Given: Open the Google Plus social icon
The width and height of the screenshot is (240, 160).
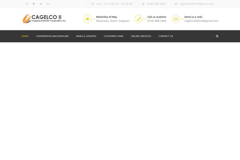Looking at the screenshot, I should click(48, 4).
